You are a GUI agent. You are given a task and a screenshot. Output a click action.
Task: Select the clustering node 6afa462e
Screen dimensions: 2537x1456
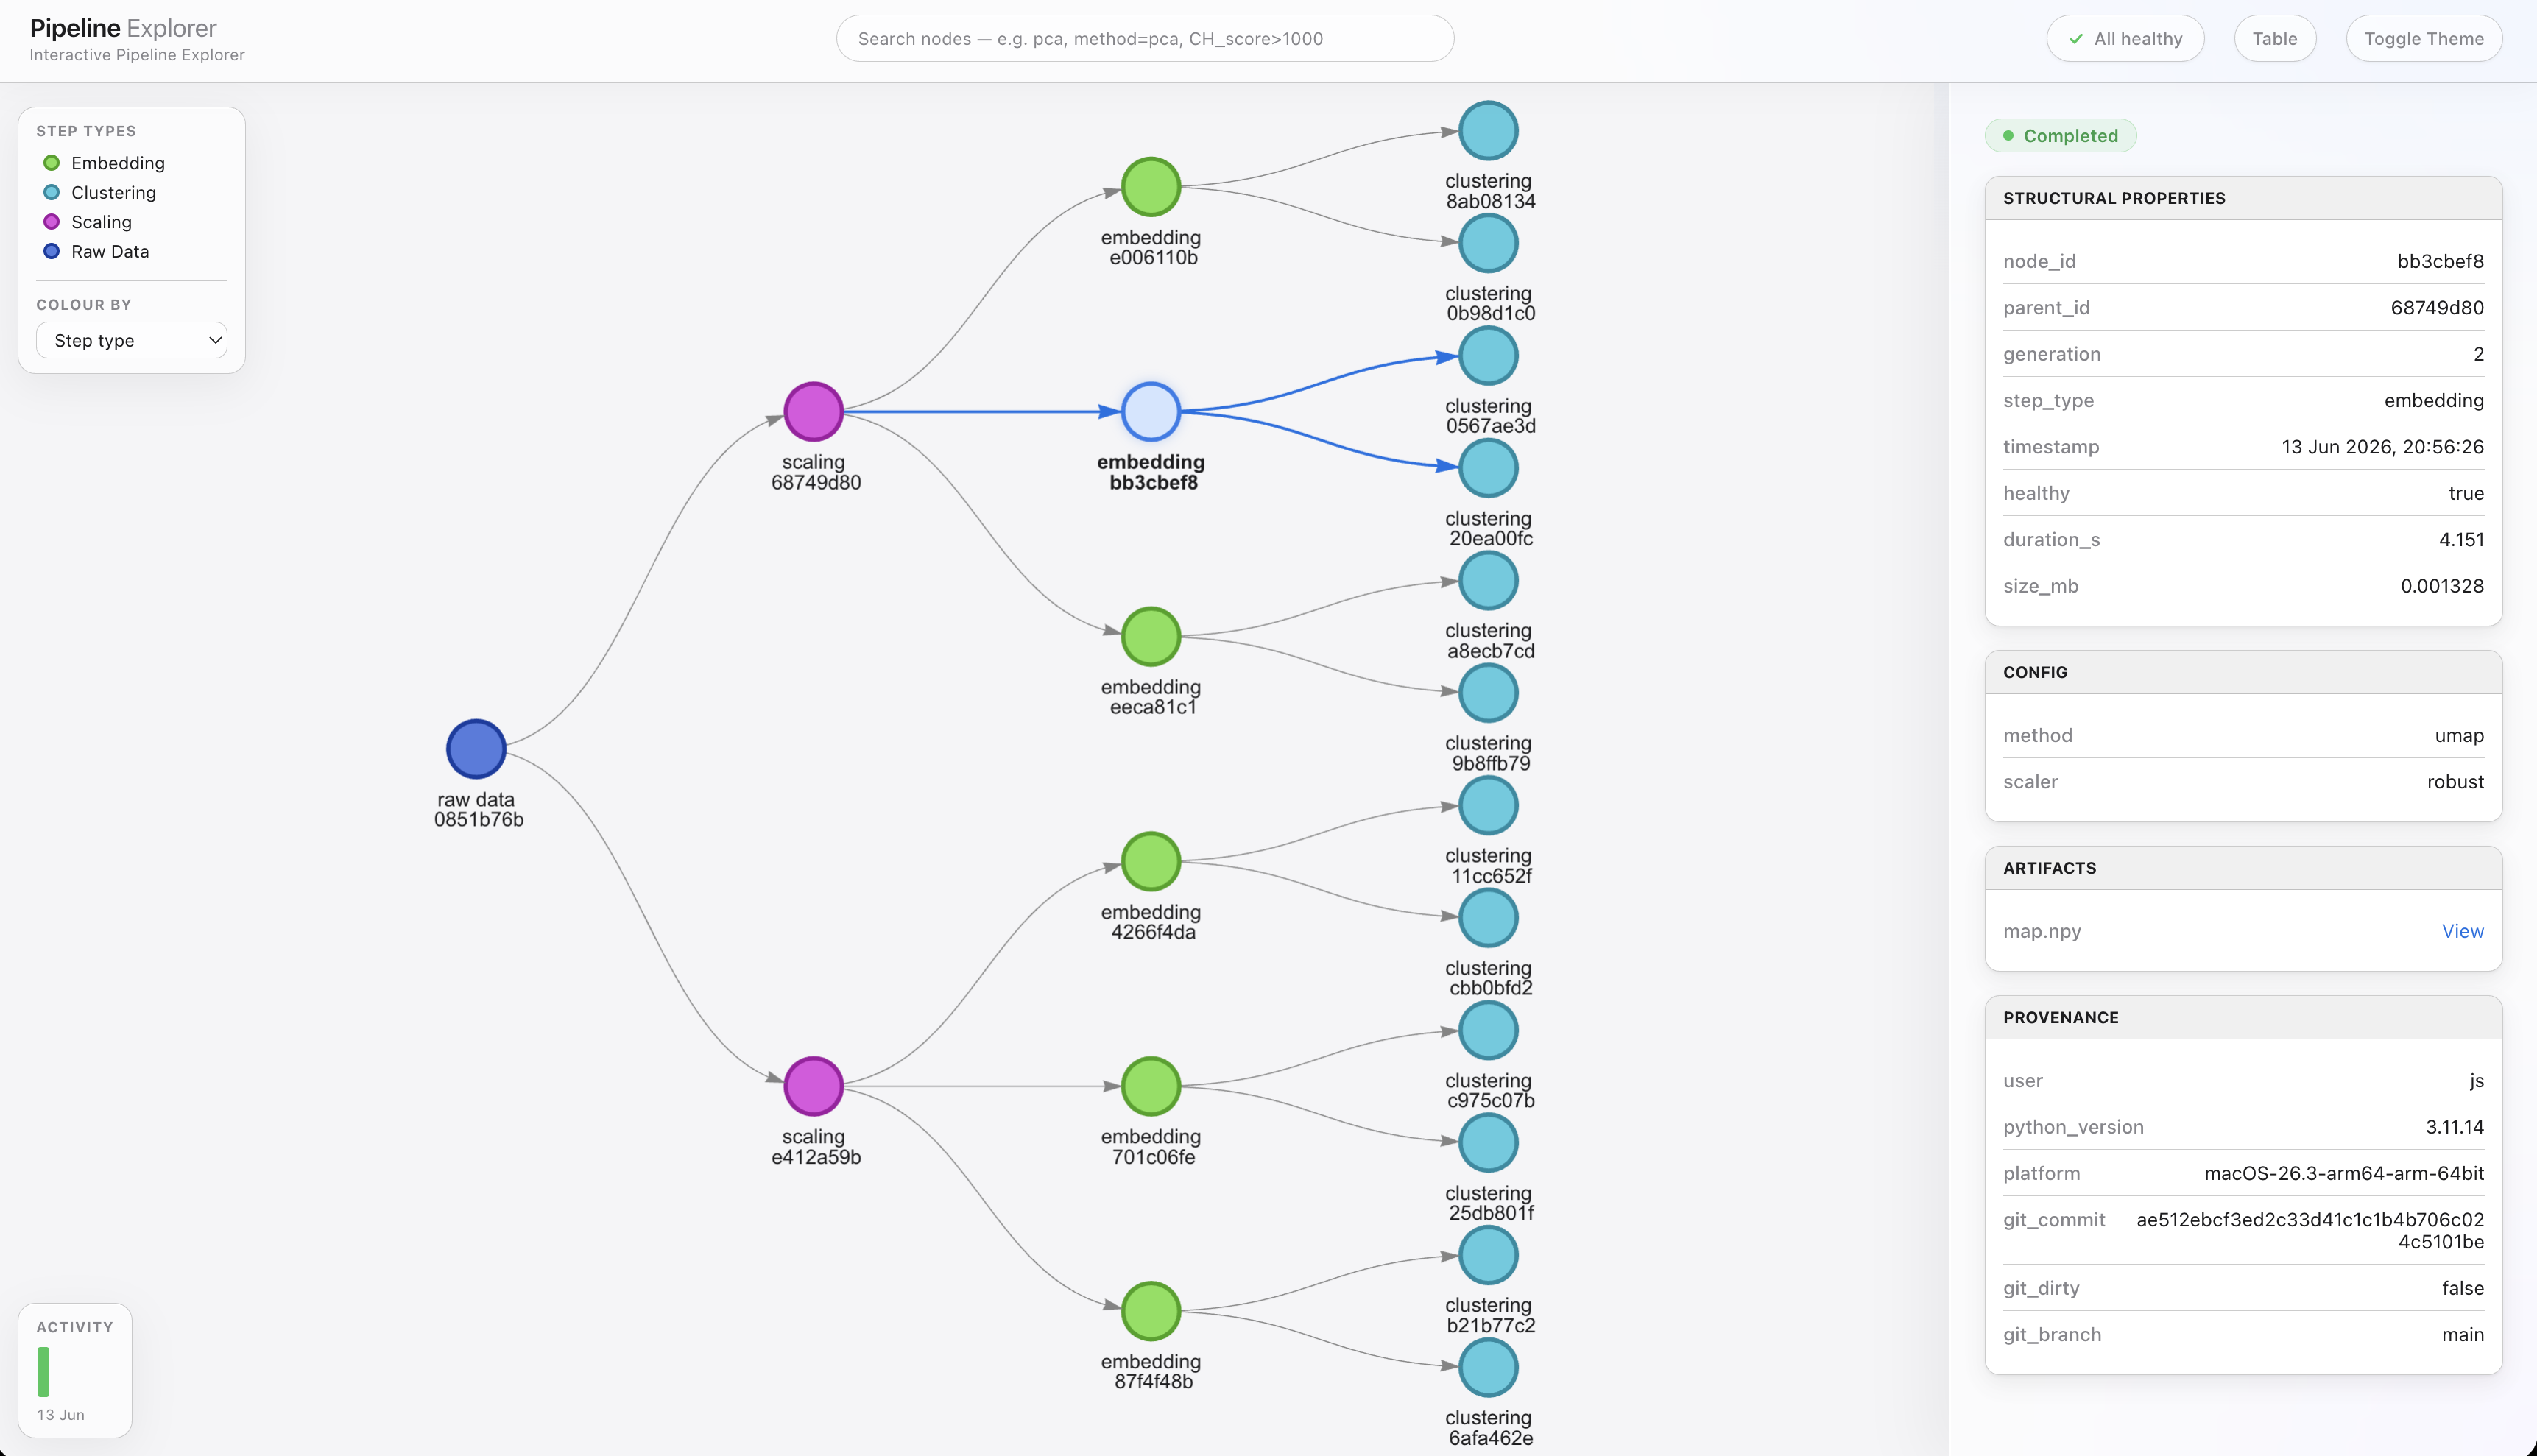(1488, 1367)
